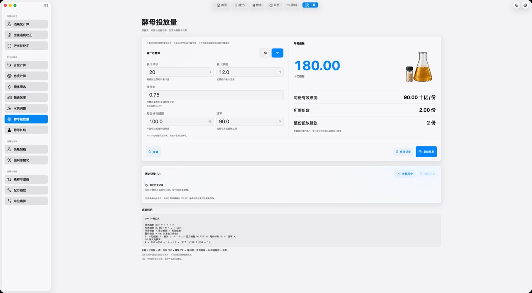This screenshot has width=532, height=293.
Task: Click the 计算公式 heading in formula box
Action: tap(155, 219)
